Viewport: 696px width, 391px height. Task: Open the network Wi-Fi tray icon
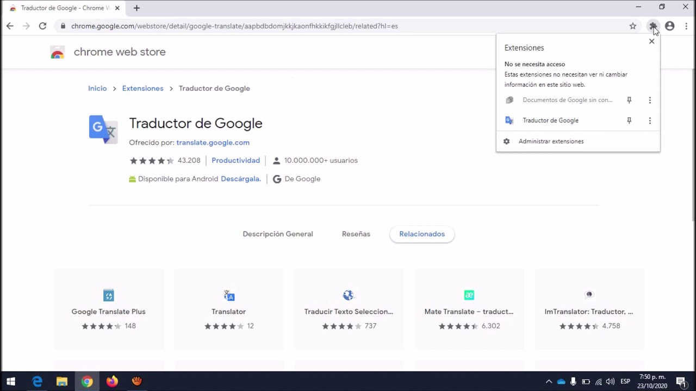point(598,382)
